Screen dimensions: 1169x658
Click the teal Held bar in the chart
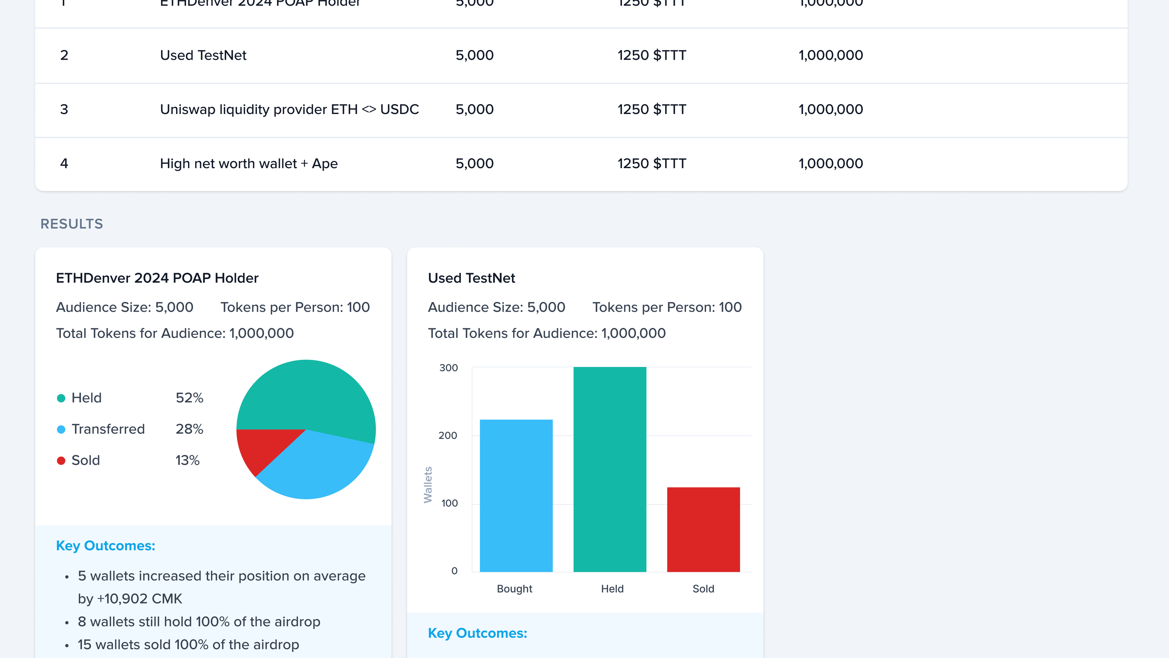click(x=609, y=469)
